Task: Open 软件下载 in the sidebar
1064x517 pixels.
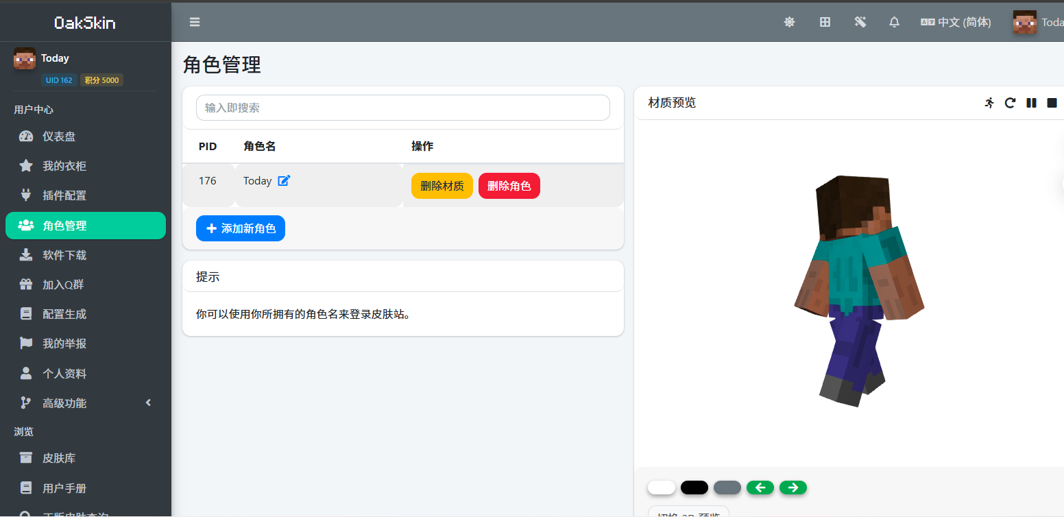Action: (x=86, y=255)
